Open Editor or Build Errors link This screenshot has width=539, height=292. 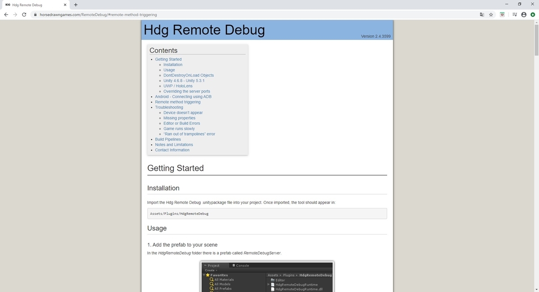(182, 123)
